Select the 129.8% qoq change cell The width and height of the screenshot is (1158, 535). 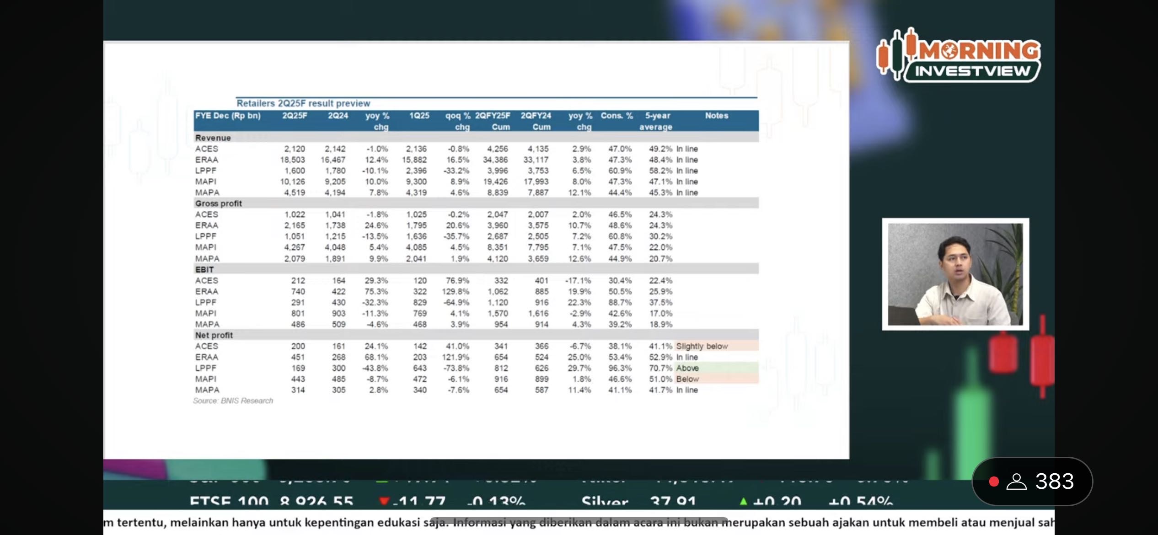(x=456, y=291)
